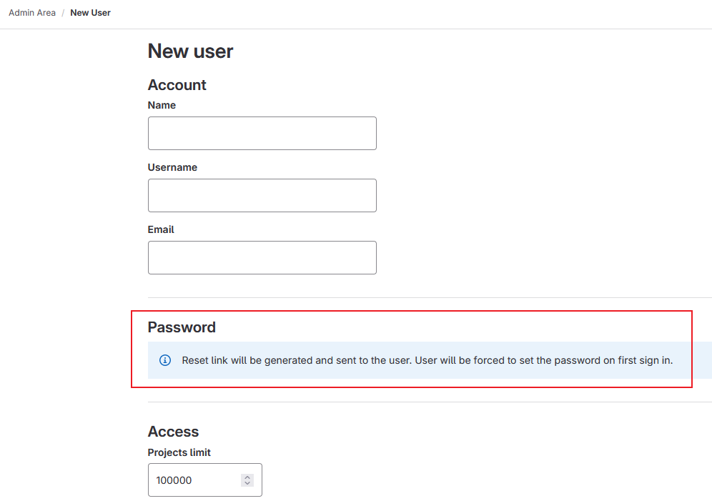This screenshot has width=712, height=501.
Task: Click the Email field label
Action: coord(161,229)
